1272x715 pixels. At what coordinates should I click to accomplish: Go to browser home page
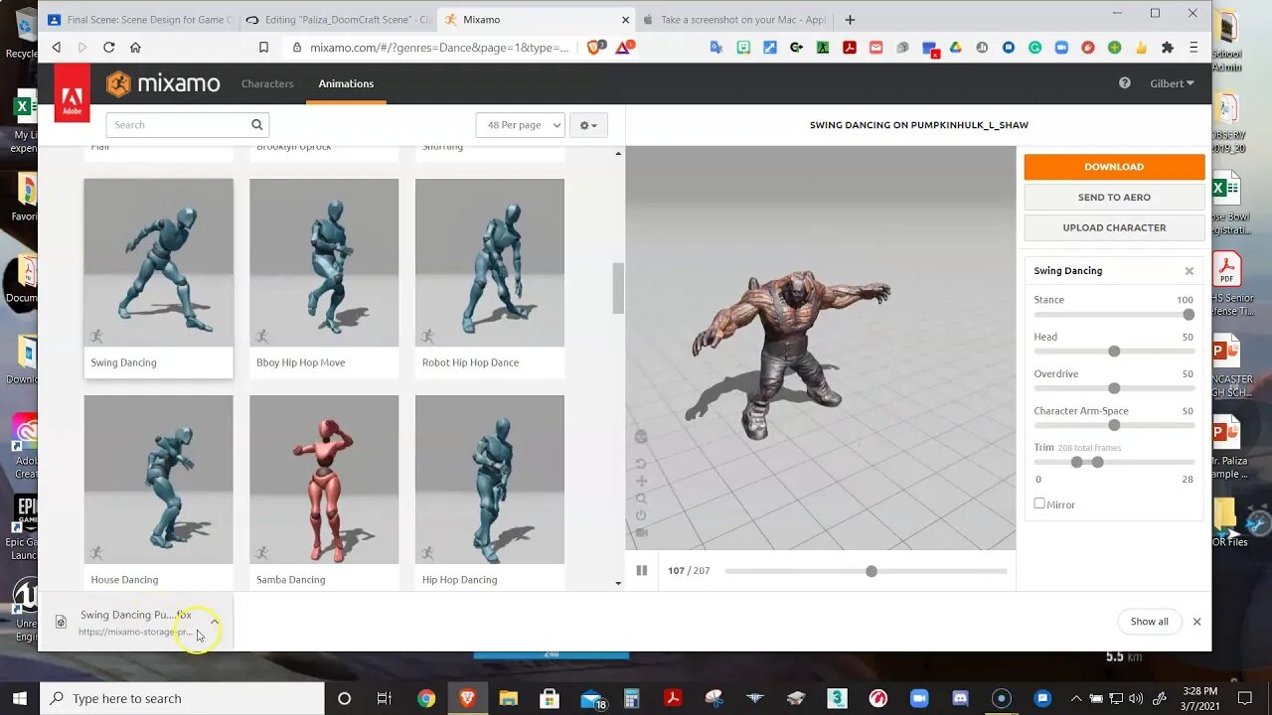pyautogui.click(x=135, y=47)
